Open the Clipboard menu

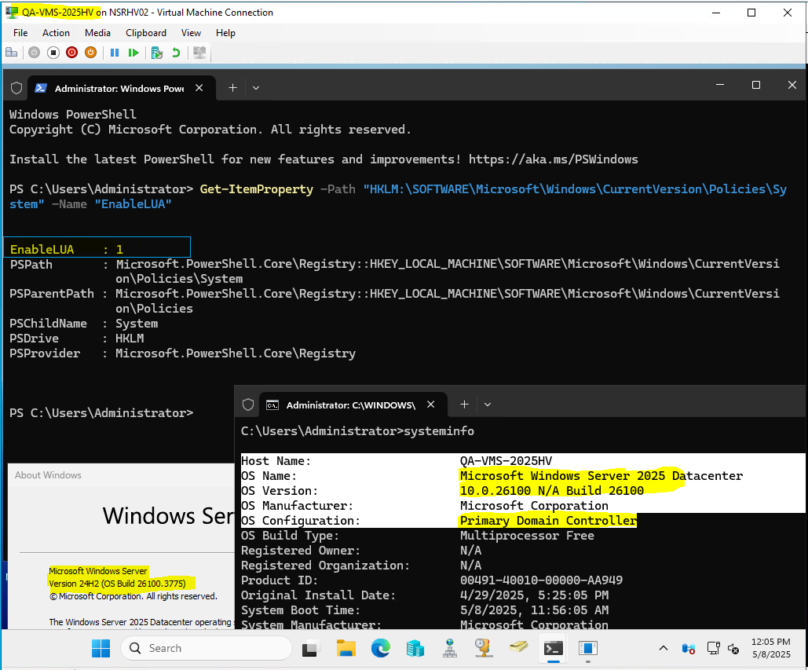146,33
